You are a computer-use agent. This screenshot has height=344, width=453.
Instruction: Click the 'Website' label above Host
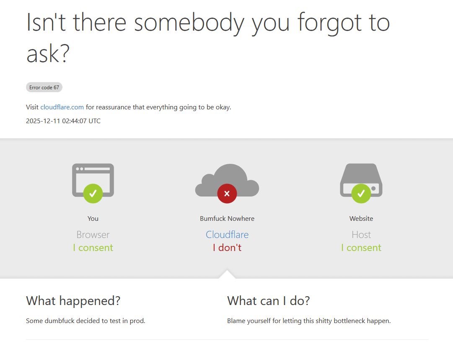tap(361, 219)
